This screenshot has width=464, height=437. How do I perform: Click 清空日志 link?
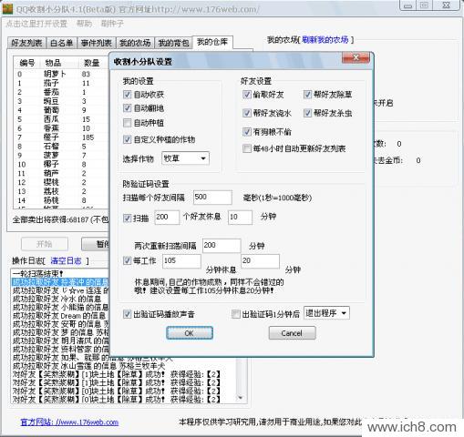tap(66, 260)
